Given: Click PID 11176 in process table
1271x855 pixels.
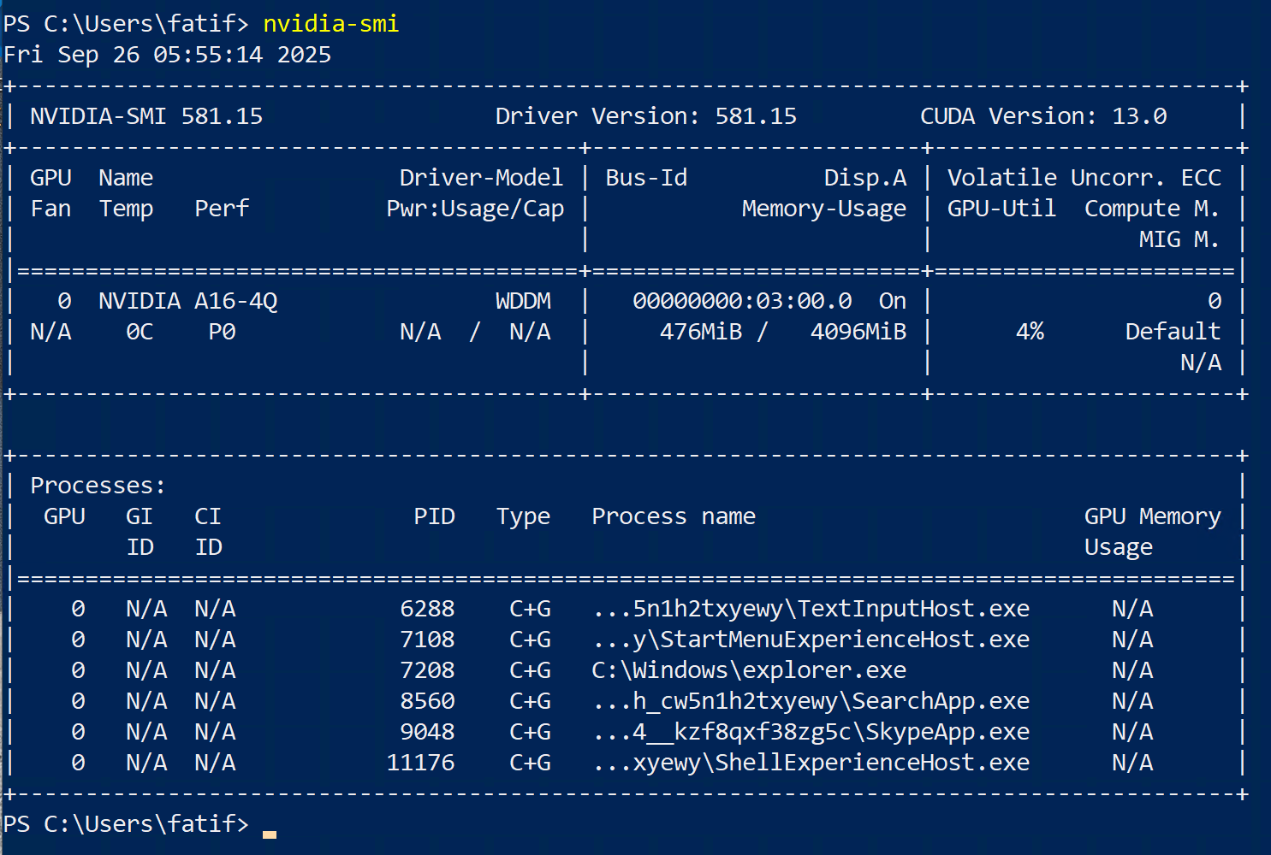Looking at the screenshot, I should click(420, 763).
